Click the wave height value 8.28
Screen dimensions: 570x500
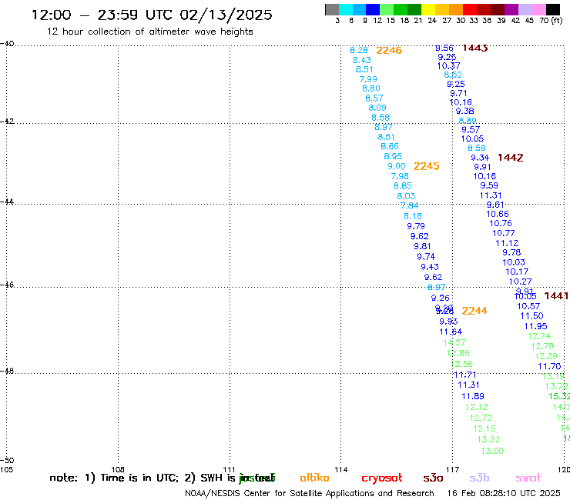click(359, 51)
